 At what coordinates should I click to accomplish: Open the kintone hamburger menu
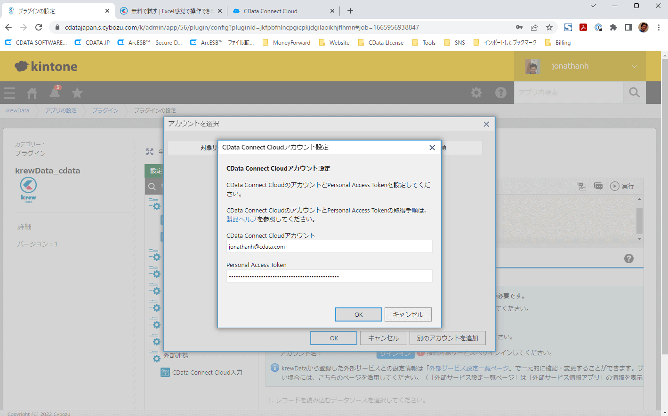(9, 93)
